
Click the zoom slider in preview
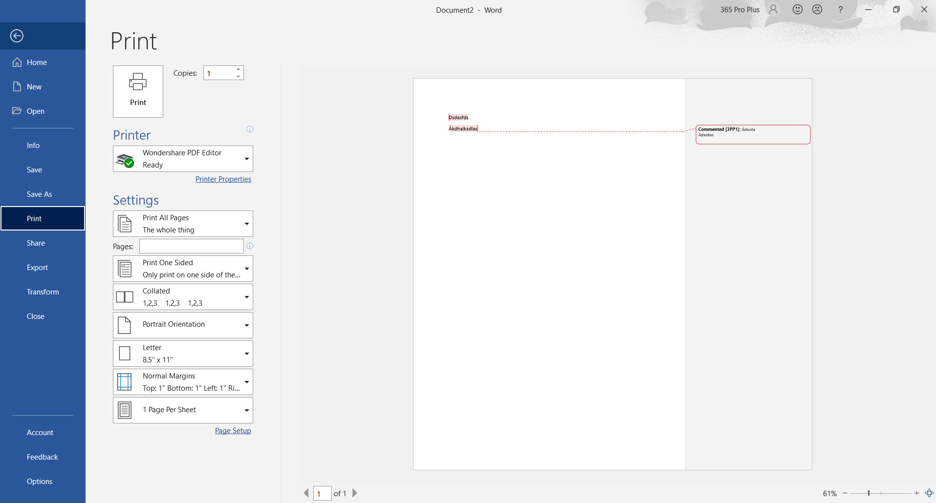tap(869, 493)
